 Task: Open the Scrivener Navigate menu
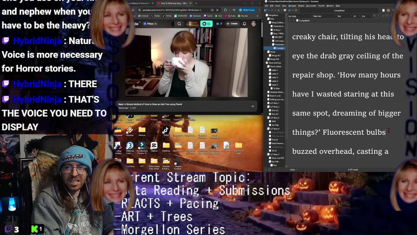tap(292, 6)
